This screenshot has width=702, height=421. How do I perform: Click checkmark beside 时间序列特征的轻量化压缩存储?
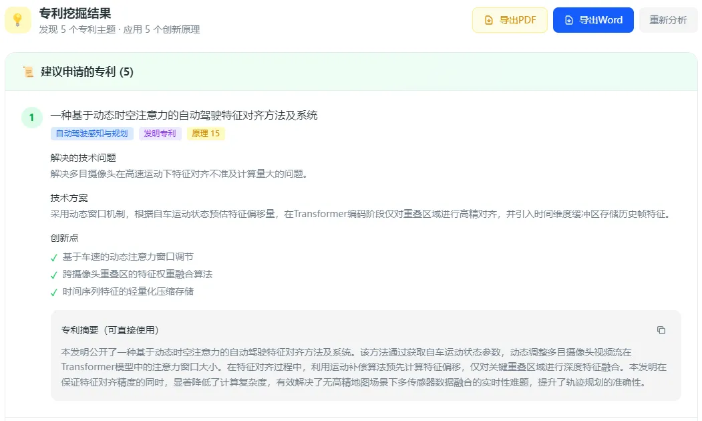(x=54, y=293)
